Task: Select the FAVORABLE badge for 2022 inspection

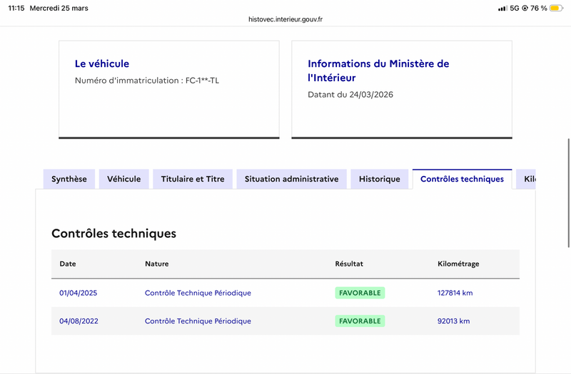Action: tap(360, 321)
